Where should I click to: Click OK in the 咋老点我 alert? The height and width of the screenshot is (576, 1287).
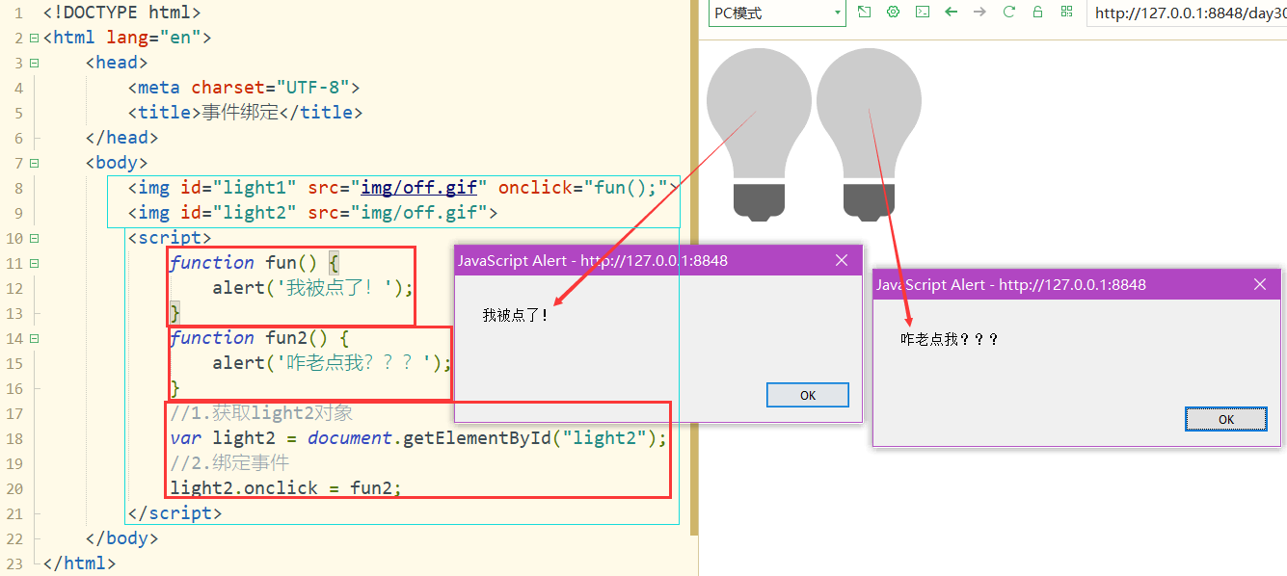1226,419
